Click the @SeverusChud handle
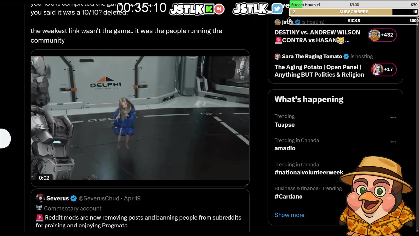Viewport: 419px width, 236px height. pyautogui.click(x=99, y=198)
